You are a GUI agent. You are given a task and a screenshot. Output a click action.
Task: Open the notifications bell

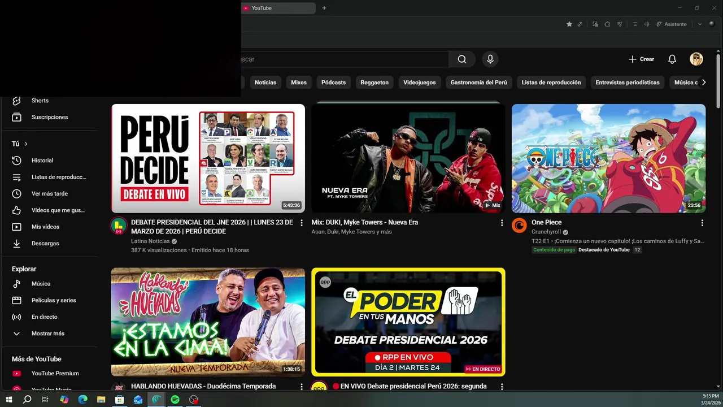point(672,59)
